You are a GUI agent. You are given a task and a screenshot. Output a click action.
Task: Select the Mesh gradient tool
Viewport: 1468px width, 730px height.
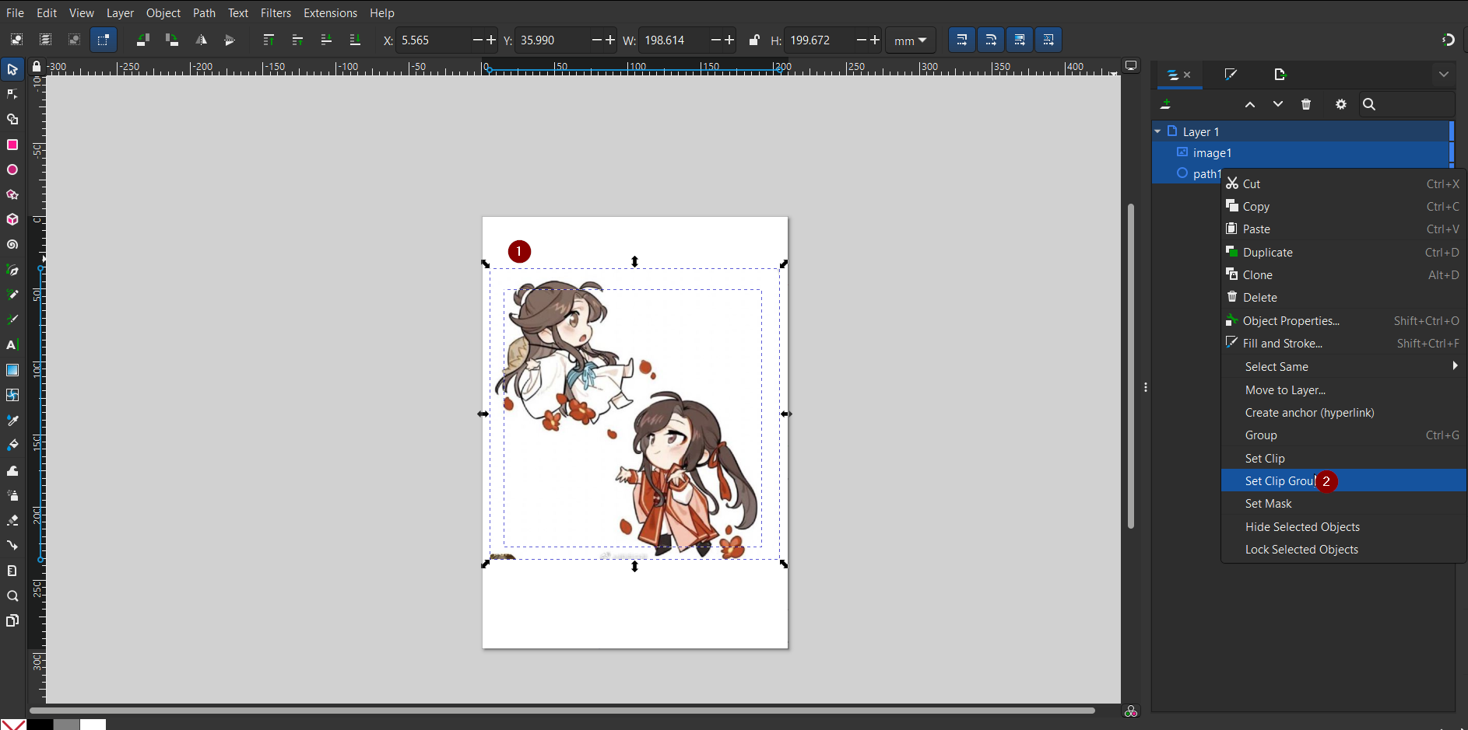tap(12, 395)
